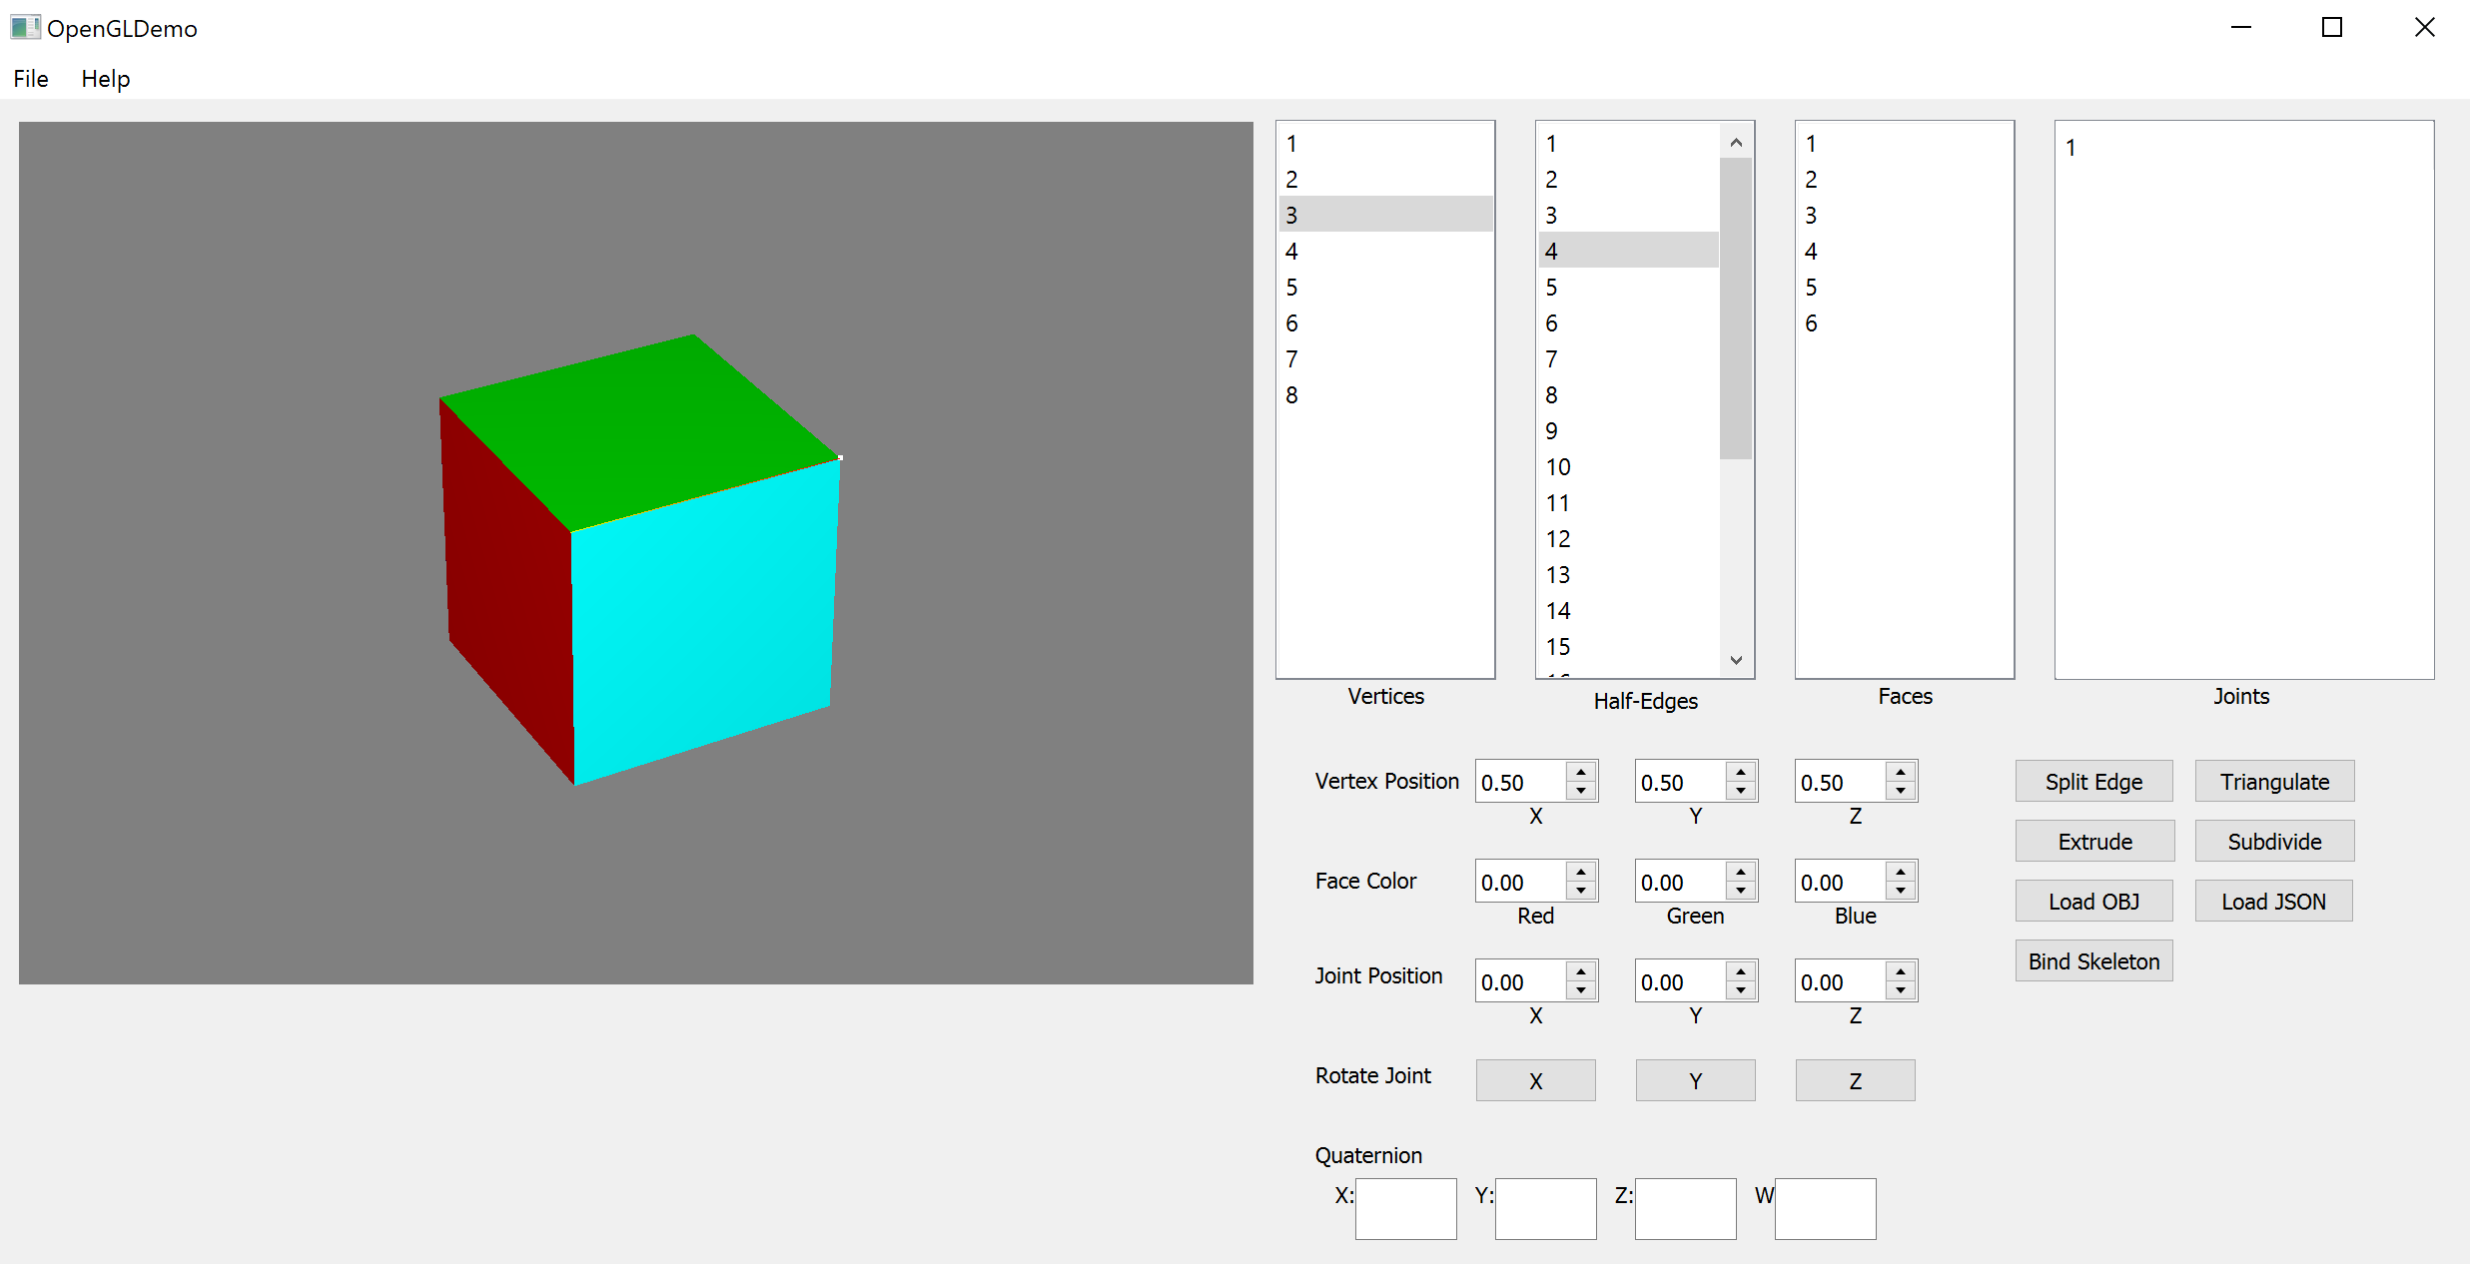Click the OpenGLDemo window title icon
This screenshot has height=1264, width=2470.
[24, 28]
